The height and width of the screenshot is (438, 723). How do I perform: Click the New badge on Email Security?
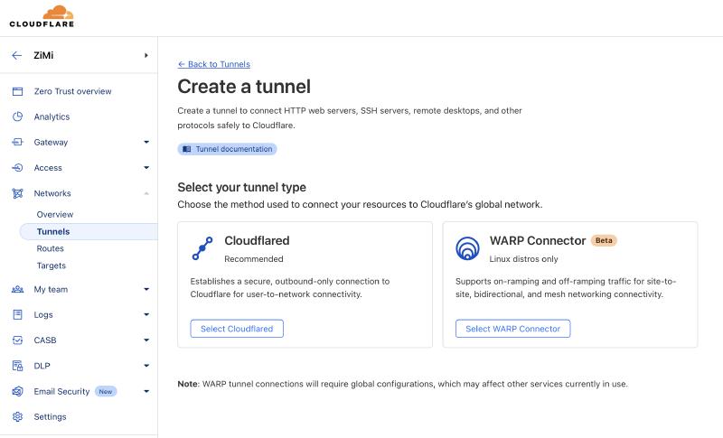pos(106,391)
